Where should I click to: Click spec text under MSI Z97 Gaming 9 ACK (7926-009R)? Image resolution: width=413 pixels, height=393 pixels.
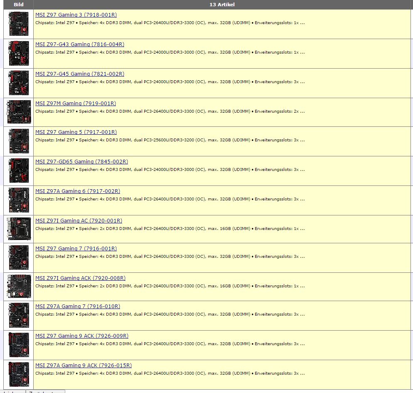[x=170, y=344]
